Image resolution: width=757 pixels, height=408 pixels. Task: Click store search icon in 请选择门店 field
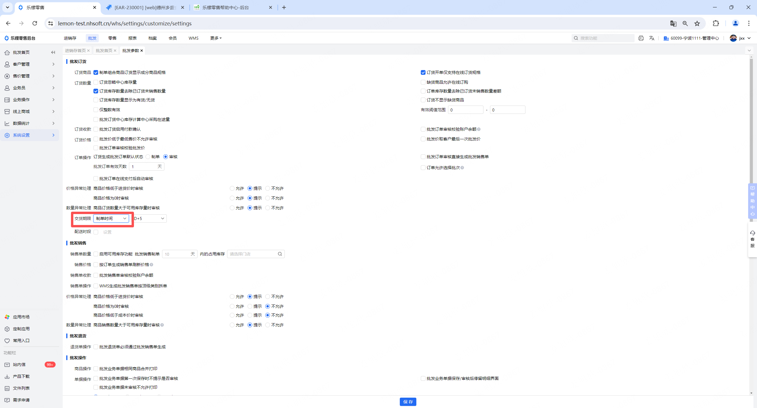[280, 254]
